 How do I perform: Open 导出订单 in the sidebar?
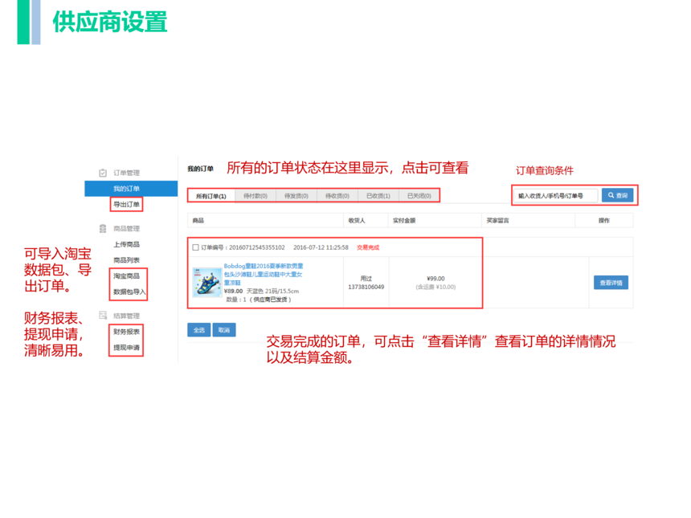pos(126,205)
